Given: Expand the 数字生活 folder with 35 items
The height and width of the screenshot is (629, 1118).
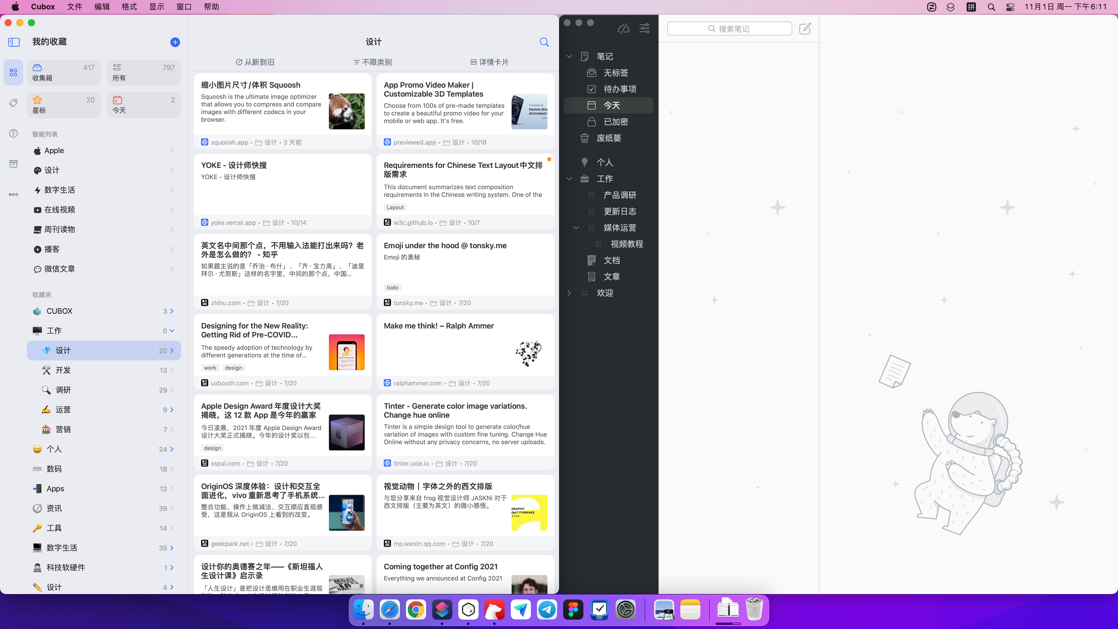Looking at the screenshot, I should [x=172, y=548].
